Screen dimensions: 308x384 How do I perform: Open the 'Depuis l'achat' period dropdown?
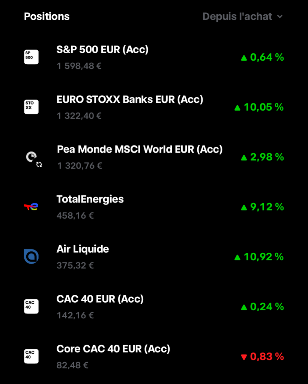(x=237, y=16)
